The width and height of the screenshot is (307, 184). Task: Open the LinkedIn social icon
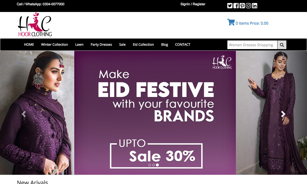point(255,6)
